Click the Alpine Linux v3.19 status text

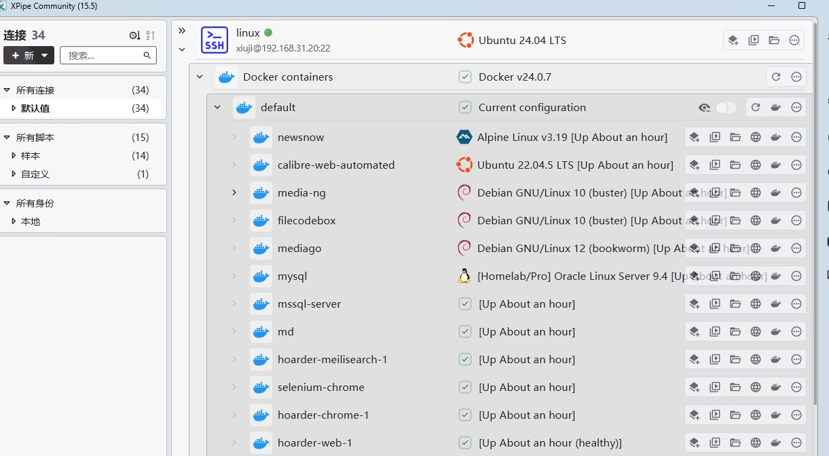[572, 137]
